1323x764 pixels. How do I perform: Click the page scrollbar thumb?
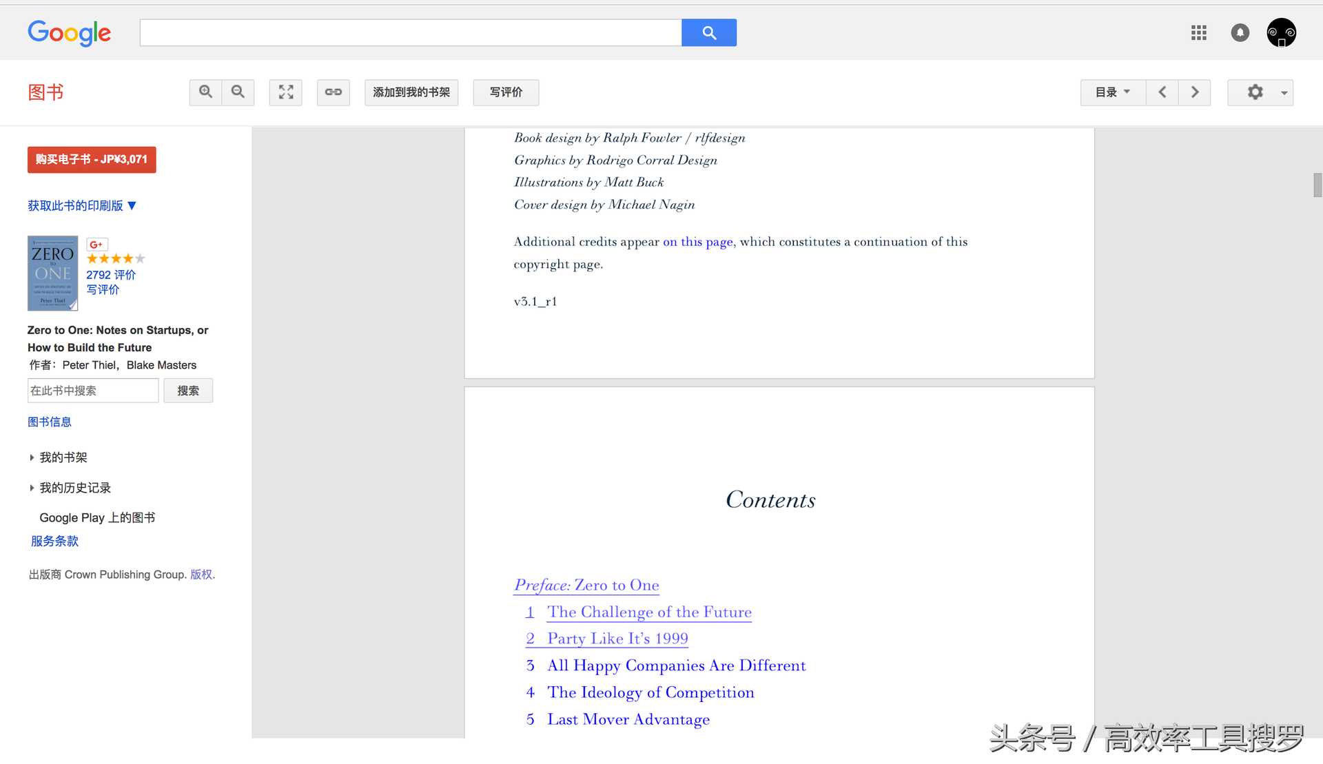pos(1317,185)
